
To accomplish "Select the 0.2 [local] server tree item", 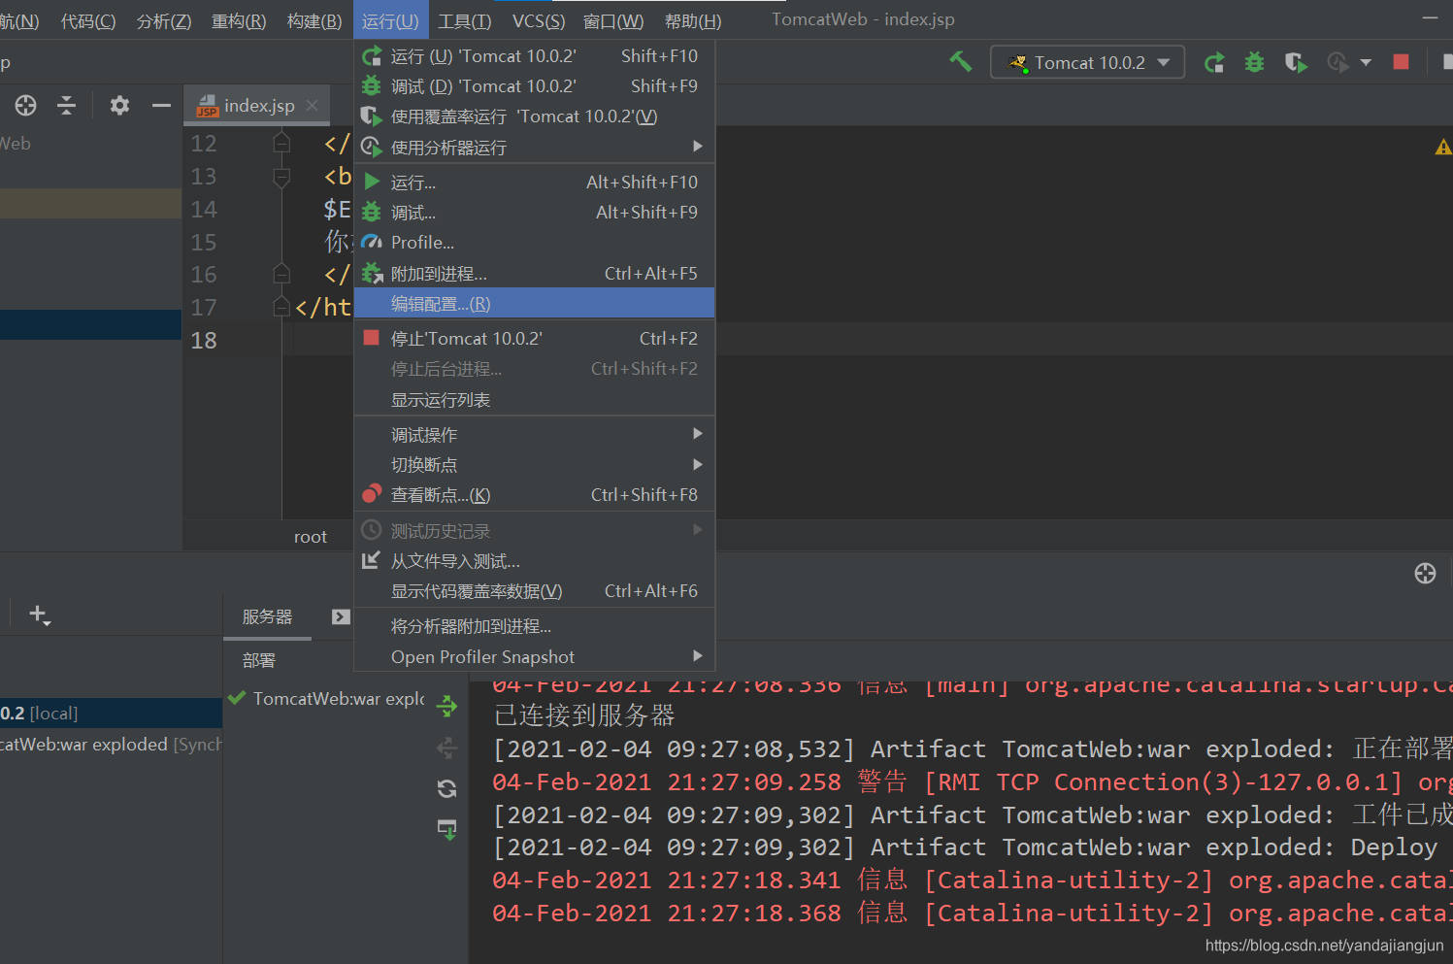I will tap(111, 714).
